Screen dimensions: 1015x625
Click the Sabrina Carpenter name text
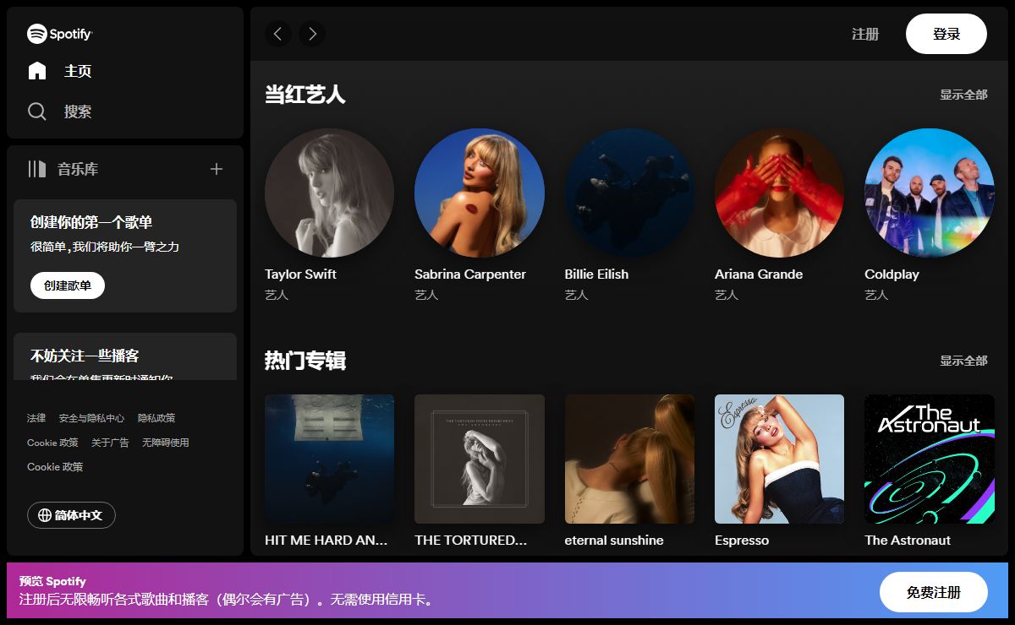click(x=470, y=274)
